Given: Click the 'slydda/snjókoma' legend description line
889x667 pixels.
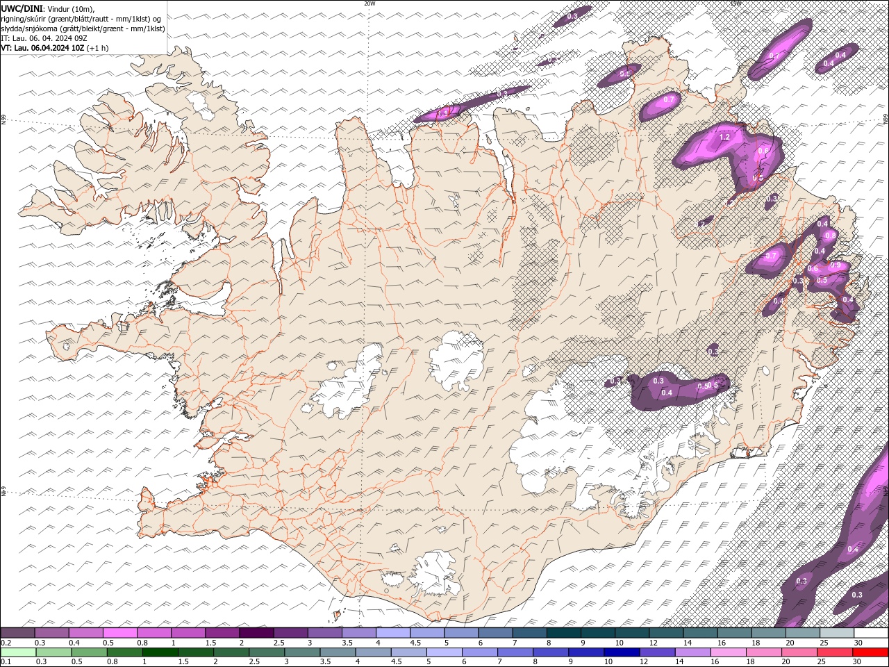Looking at the screenshot, I should (x=83, y=28).
